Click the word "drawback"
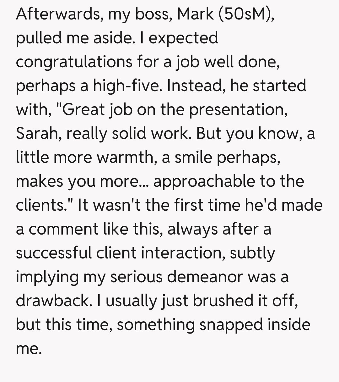 (x=52, y=301)
